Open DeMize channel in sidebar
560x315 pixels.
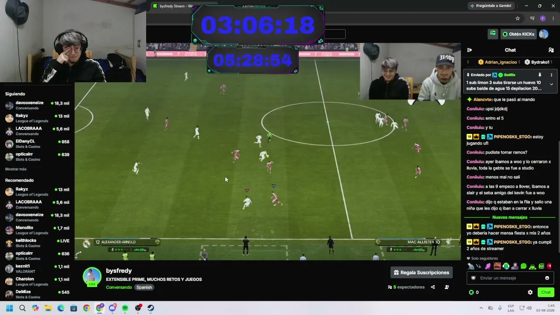[37, 294]
